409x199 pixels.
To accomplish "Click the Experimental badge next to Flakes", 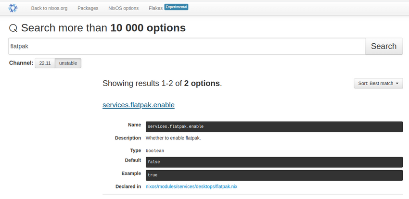I will point(177,7).
